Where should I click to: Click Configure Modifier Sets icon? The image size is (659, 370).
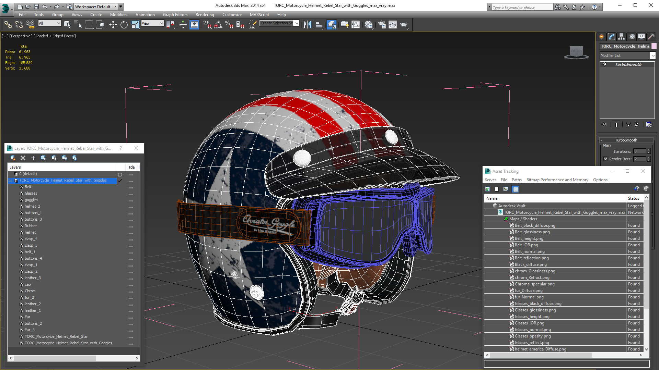649,125
